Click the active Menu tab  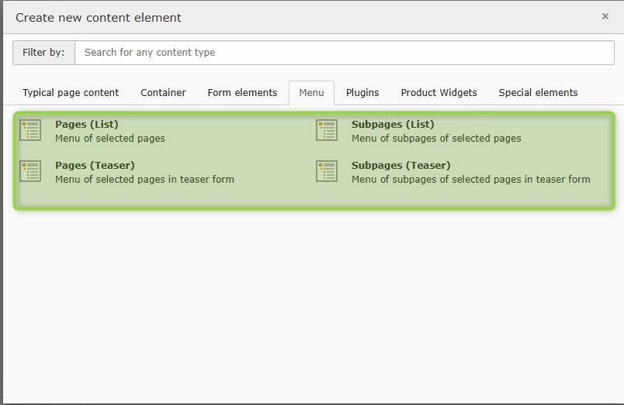(x=311, y=93)
